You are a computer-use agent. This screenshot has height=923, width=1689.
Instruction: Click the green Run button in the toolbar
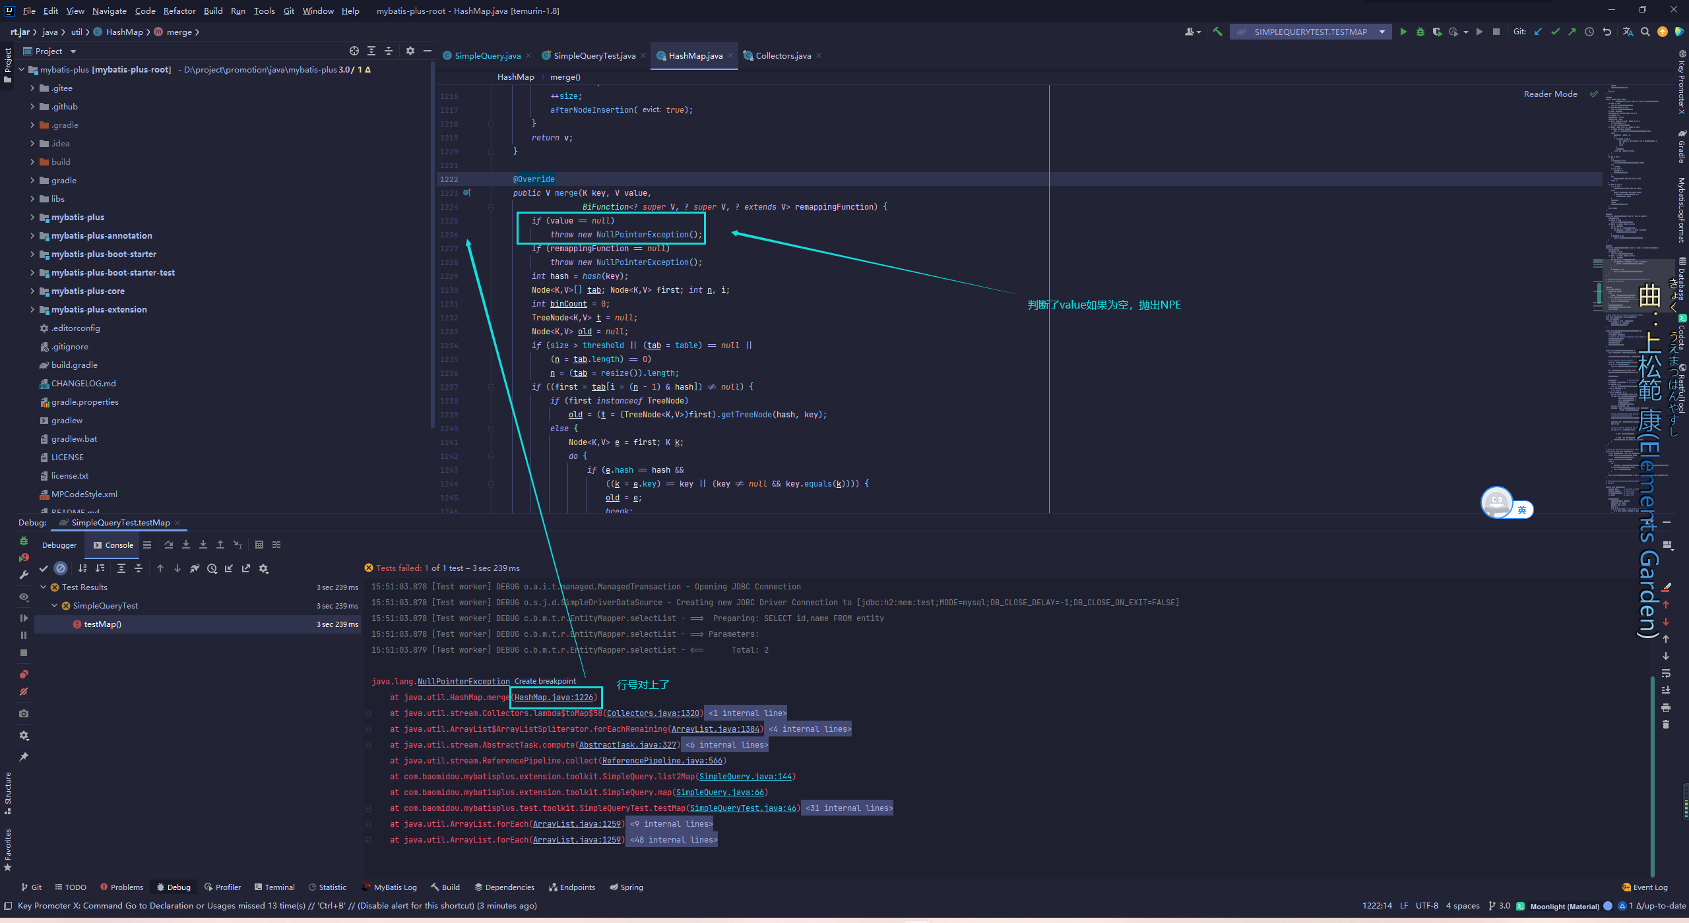tap(1403, 32)
